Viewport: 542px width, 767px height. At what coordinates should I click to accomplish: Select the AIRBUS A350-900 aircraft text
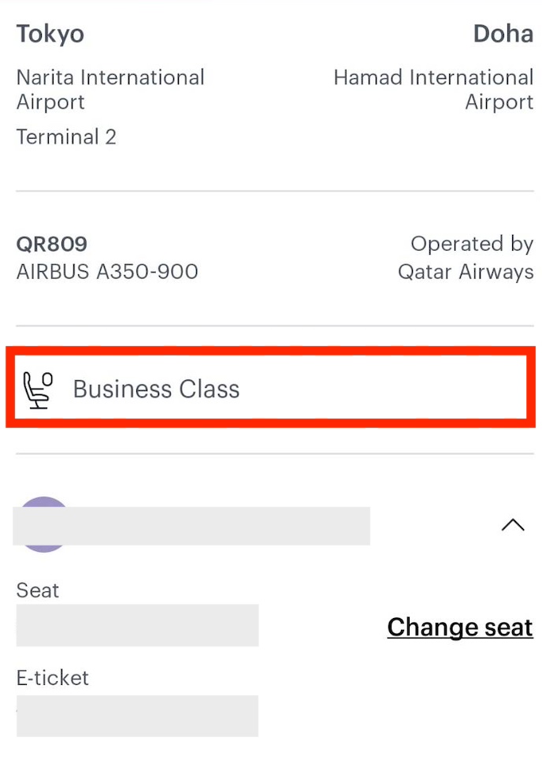pyautogui.click(x=107, y=271)
